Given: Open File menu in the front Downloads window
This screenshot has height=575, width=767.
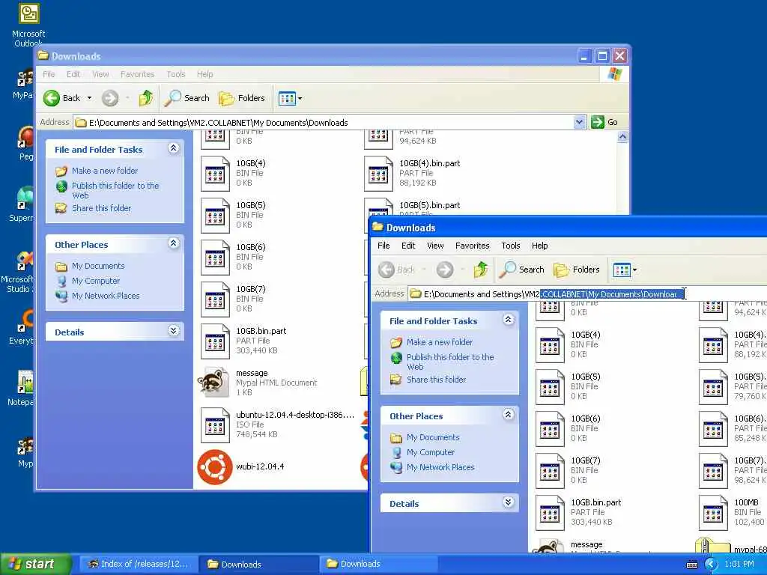Looking at the screenshot, I should pos(383,246).
